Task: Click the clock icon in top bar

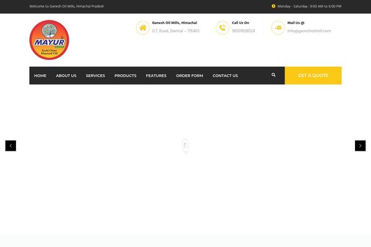Action: [273, 6]
